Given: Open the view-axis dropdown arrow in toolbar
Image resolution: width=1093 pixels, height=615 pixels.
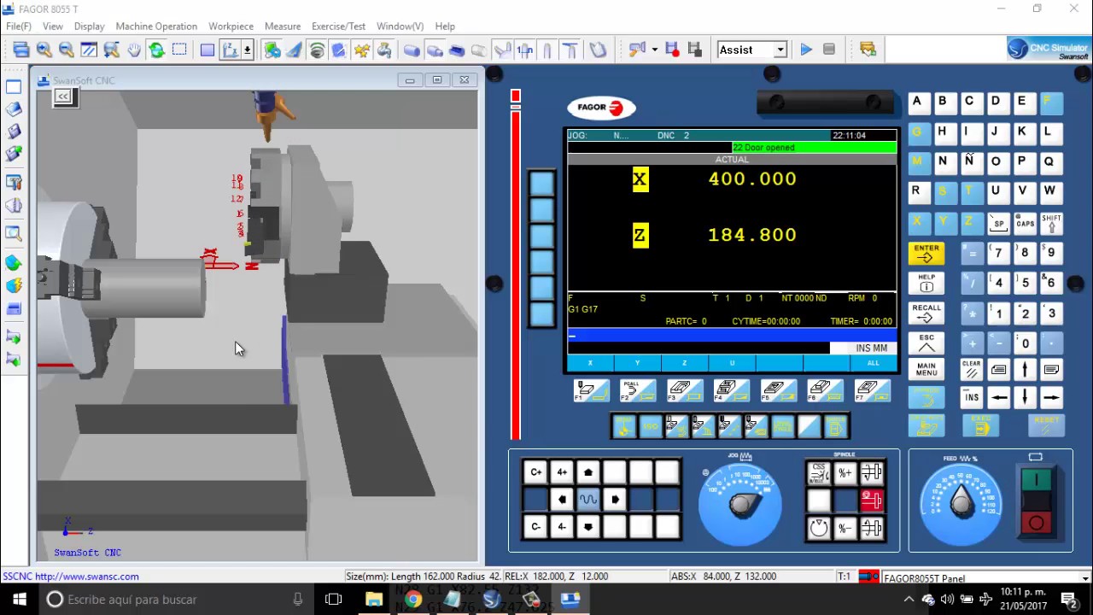Looking at the screenshot, I should [x=248, y=50].
